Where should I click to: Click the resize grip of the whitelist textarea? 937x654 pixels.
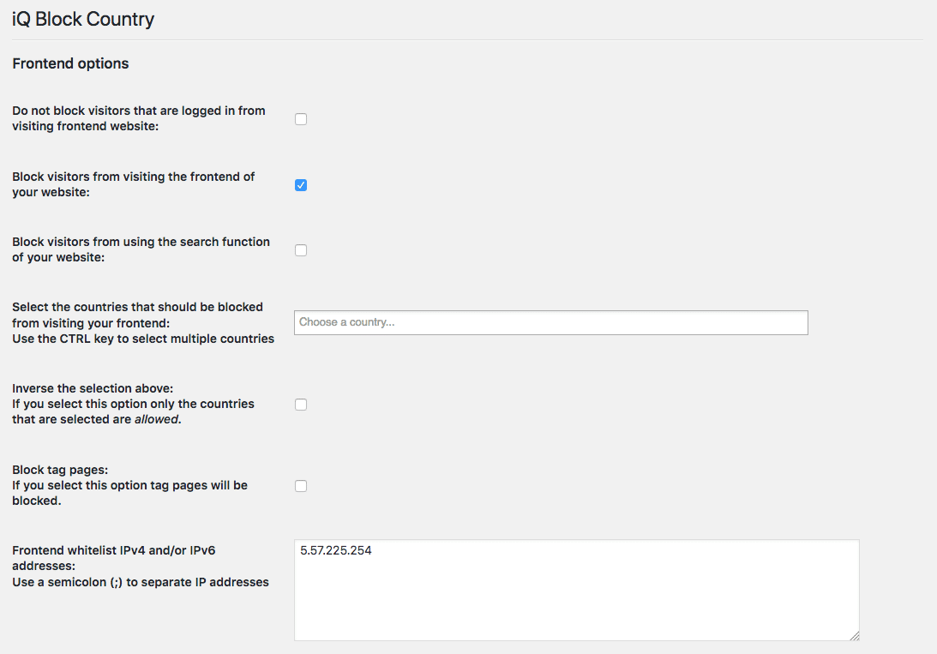tap(854, 635)
